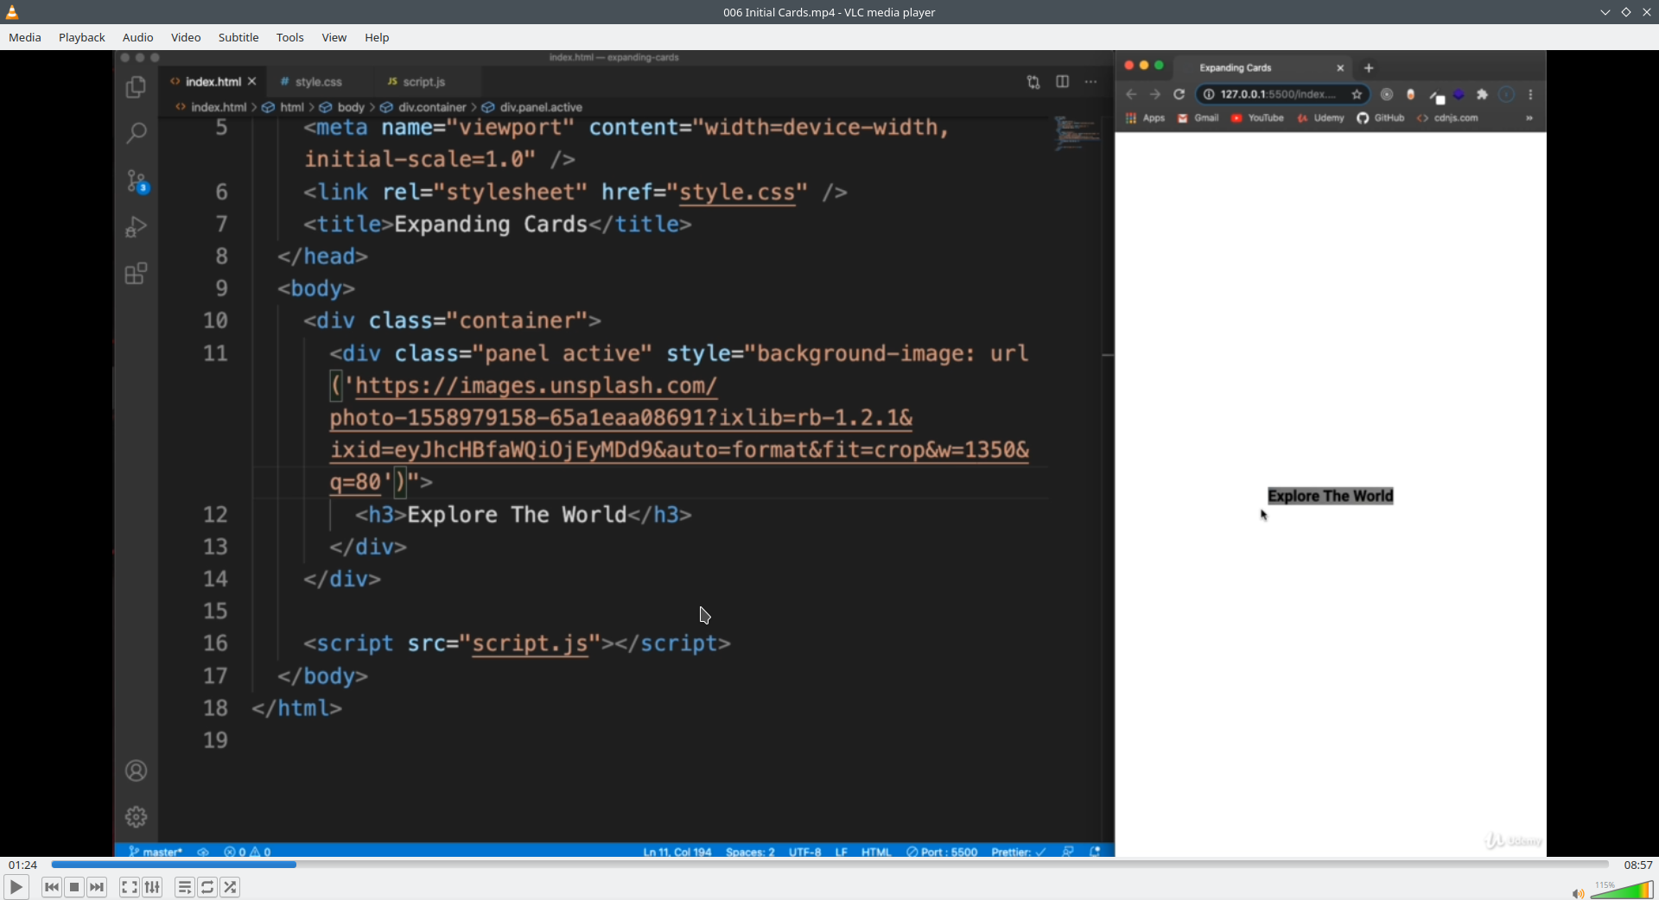Viewport: 1659px width, 900px height.
Task: Show extended settings equalizer icon
Action: point(152,887)
